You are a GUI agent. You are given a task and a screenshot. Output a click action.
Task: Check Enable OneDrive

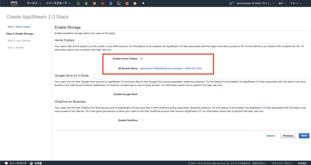click(142, 120)
